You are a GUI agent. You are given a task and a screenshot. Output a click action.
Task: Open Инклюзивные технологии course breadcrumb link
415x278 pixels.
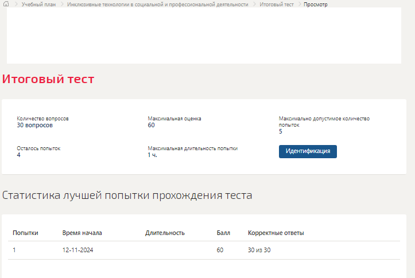pos(157,4)
